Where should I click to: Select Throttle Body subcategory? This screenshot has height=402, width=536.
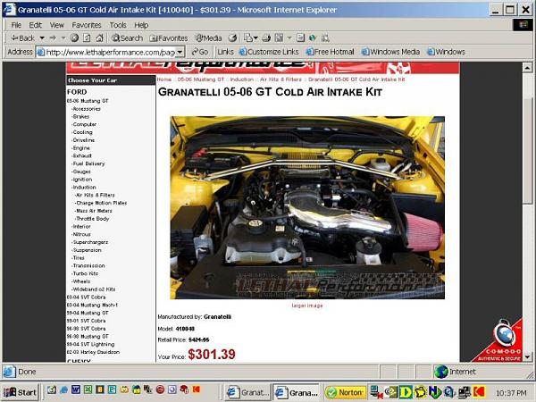click(x=92, y=219)
